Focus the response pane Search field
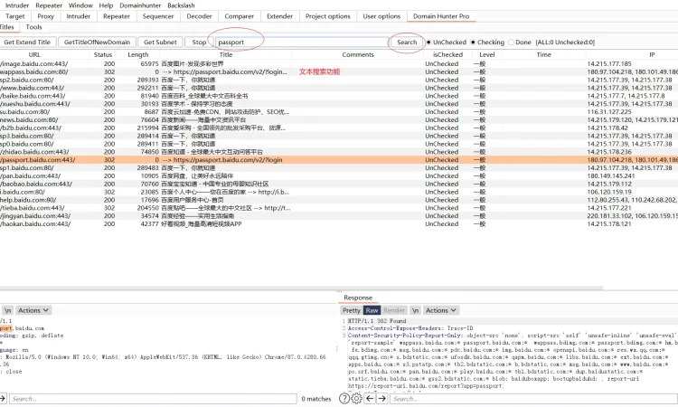 533,398
